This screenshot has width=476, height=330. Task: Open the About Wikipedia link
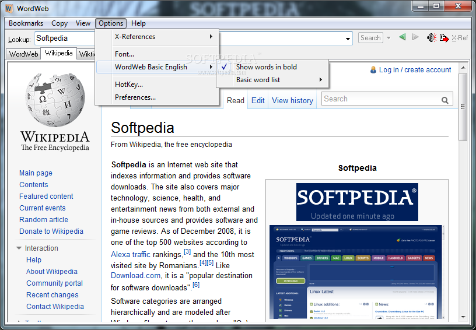coord(52,272)
